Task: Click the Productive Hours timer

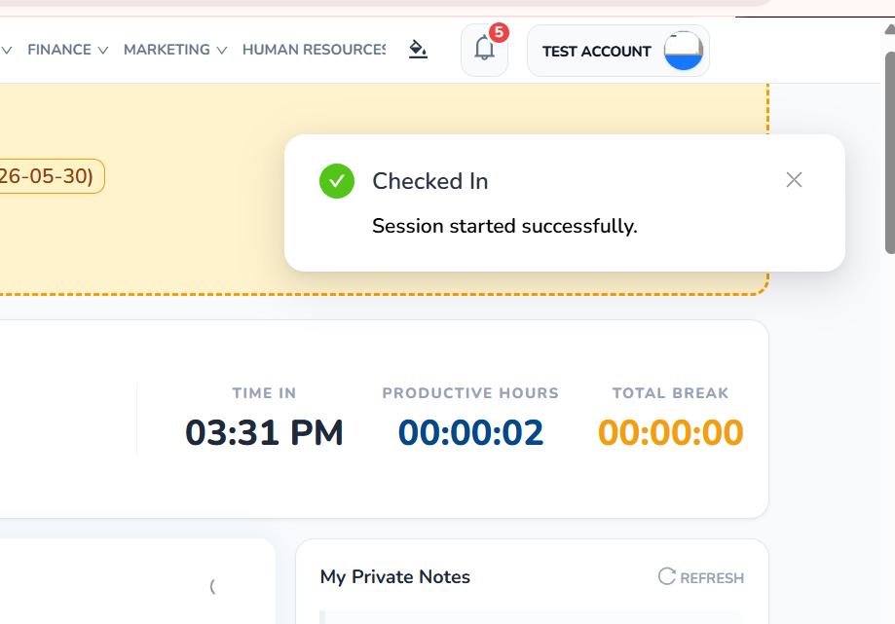Action: click(471, 432)
